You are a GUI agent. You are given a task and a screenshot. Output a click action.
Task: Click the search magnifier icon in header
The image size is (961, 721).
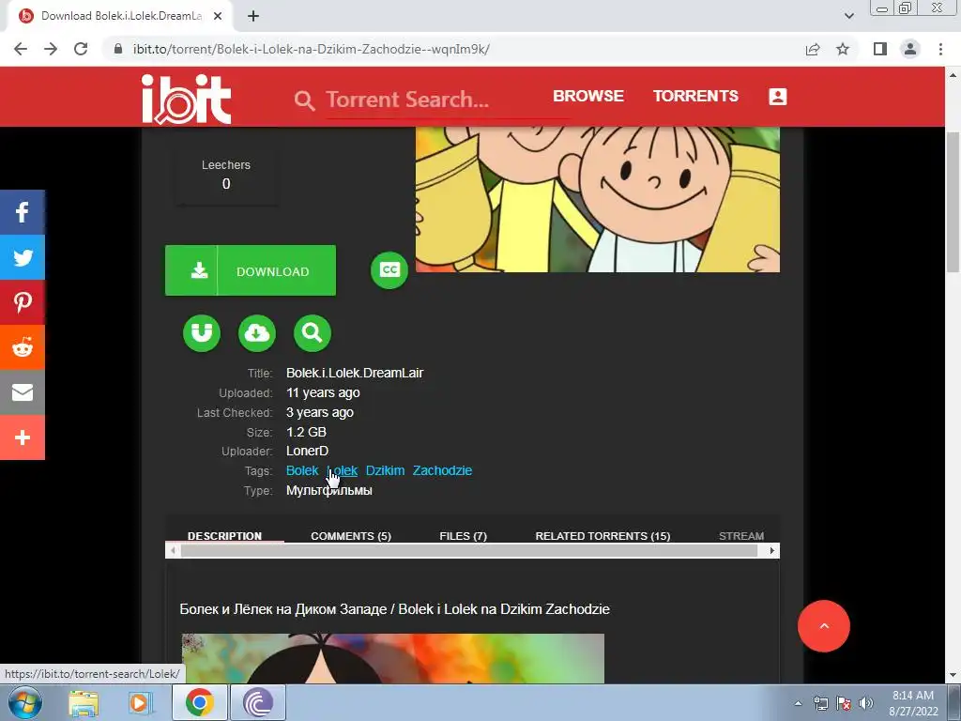pos(305,100)
